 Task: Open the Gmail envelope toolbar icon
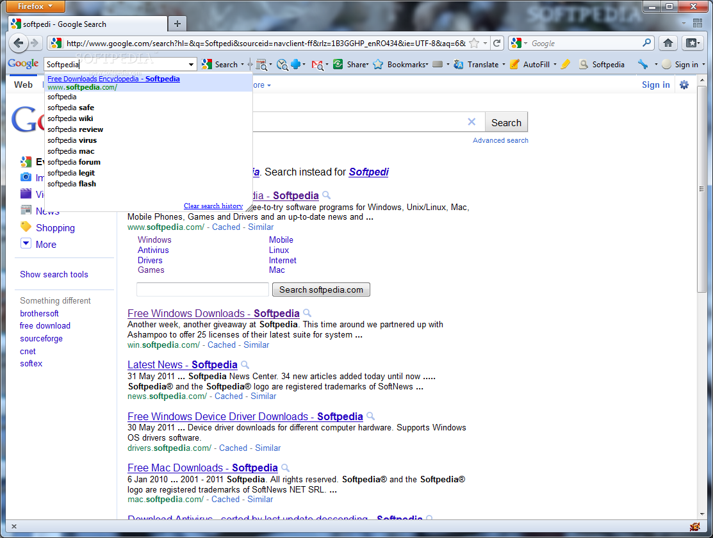[317, 65]
